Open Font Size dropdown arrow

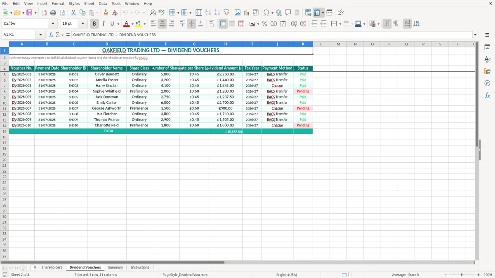click(x=82, y=24)
